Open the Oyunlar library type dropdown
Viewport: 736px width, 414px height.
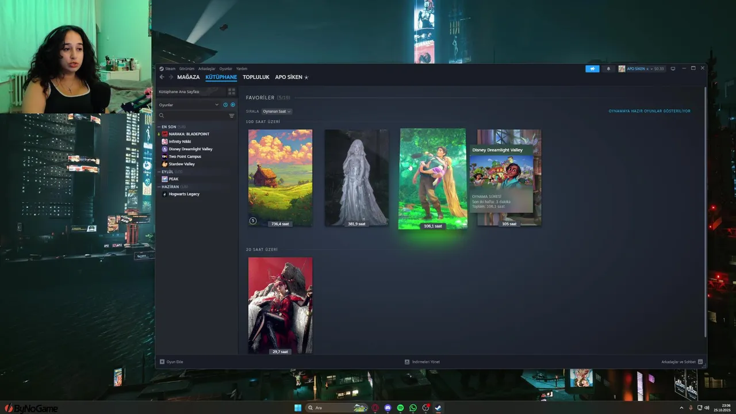(x=189, y=105)
